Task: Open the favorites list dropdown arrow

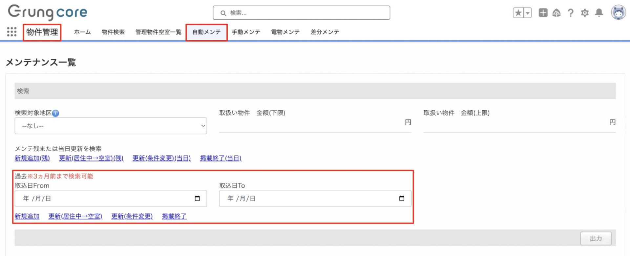Action: click(528, 13)
